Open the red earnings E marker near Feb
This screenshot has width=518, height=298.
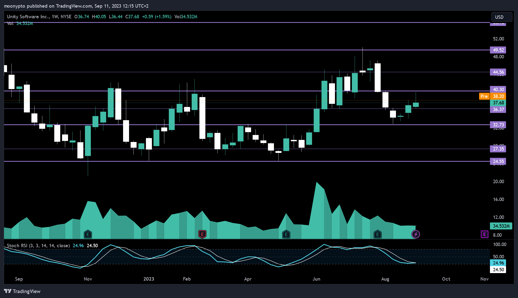202,234
